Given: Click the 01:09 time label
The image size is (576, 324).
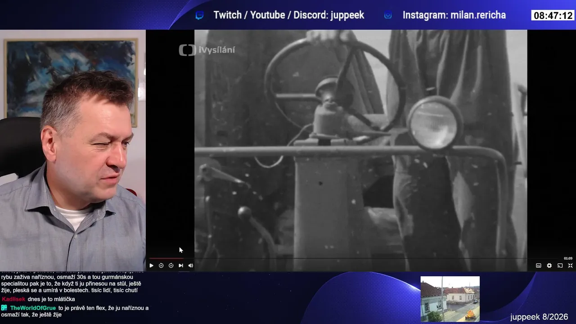Looking at the screenshot, I should pyautogui.click(x=568, y=258).
